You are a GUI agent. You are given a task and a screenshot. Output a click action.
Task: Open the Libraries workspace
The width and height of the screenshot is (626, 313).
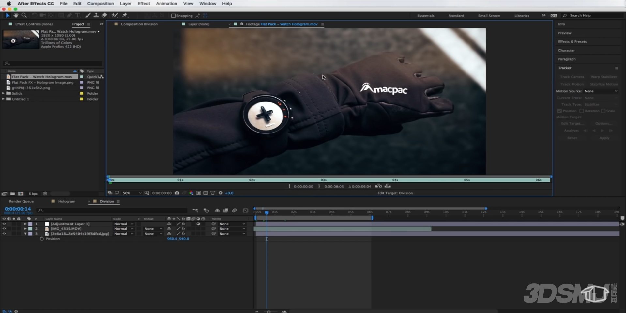click(x=522, y=16)
